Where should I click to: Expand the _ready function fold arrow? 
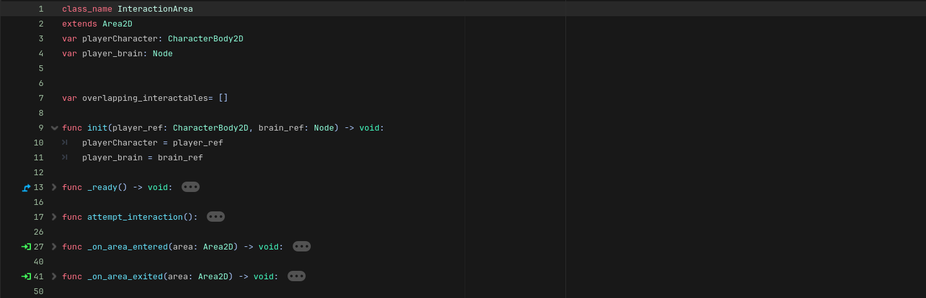click(x=54, y=187)
